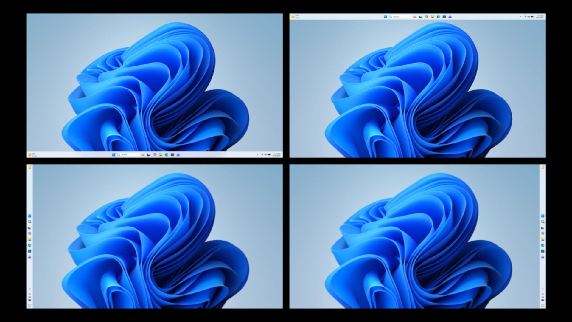This screenshot has width=572, height=322.
Task: Click the Teams icon on top taskbar
Action: tap(450, 17)
